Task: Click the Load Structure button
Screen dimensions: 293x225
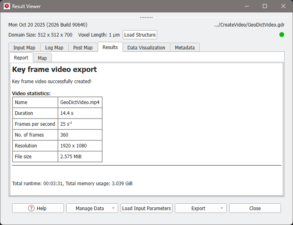Action: point(140,35)
